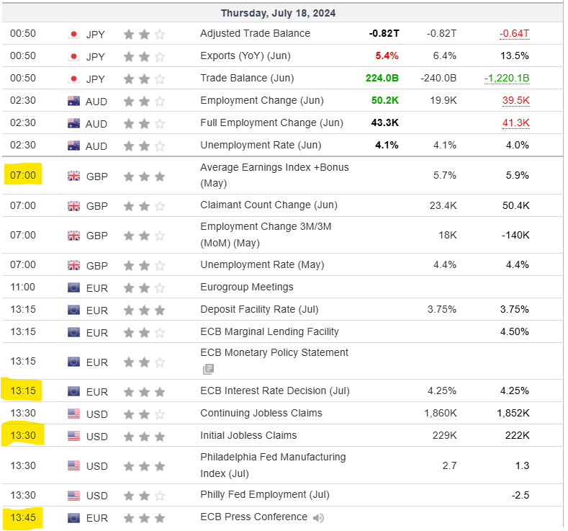Click the US flag in Initial Jobless Claims row
Image resolution: width=568 pixels, height=531 pixels.
click(73, 436)
